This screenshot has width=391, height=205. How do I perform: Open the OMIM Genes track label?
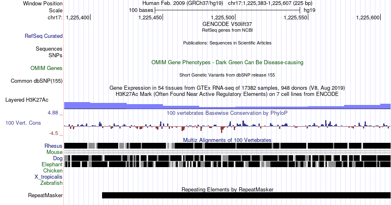click(46, 68)
